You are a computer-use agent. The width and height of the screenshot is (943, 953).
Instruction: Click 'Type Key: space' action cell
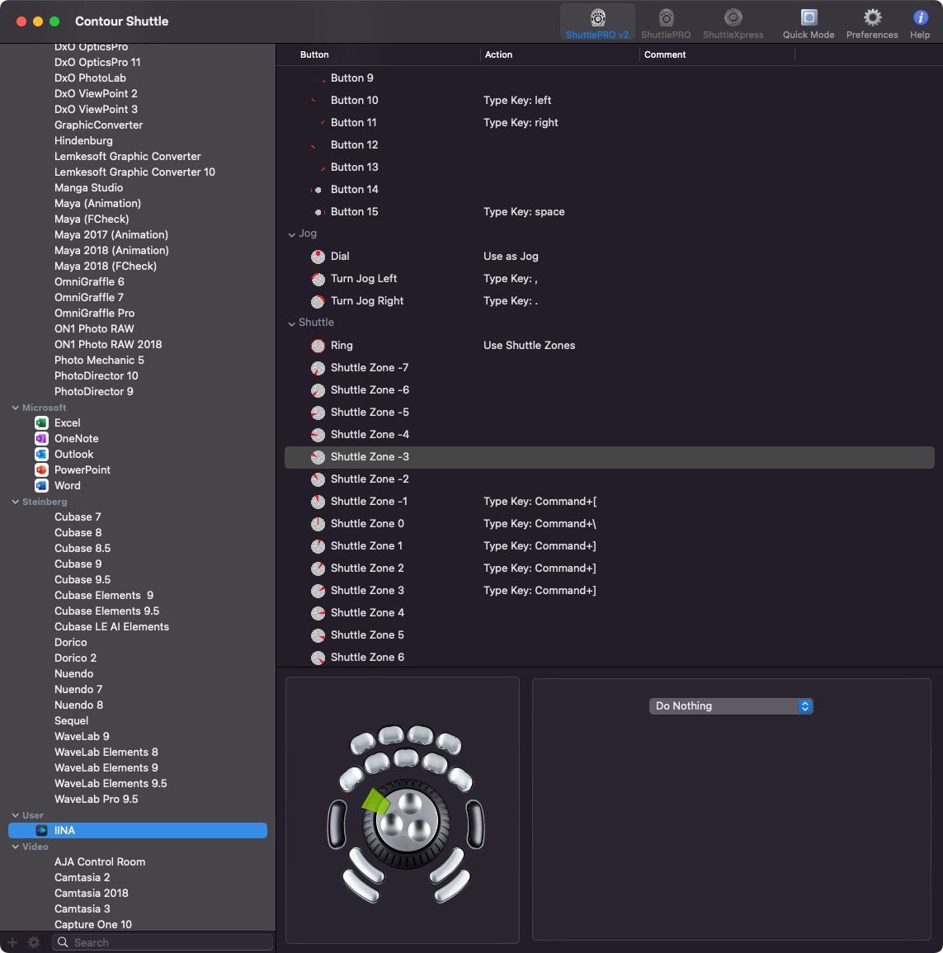[524, 212]
